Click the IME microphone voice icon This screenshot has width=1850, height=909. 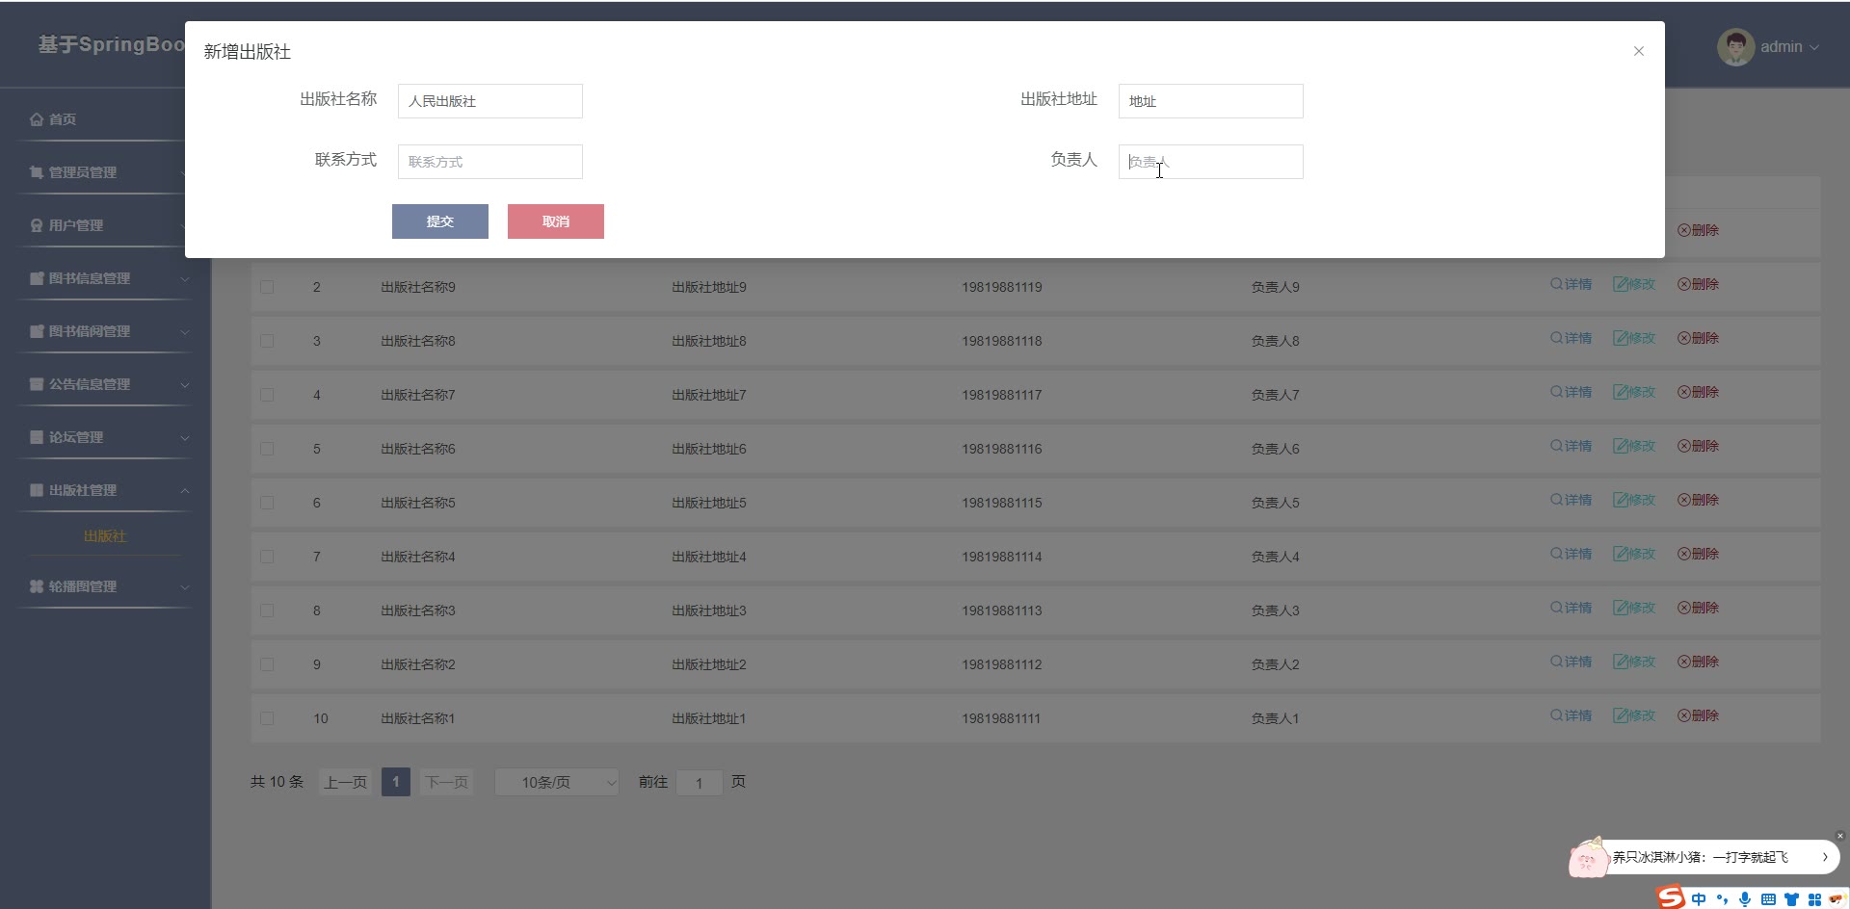(1745, 899)
